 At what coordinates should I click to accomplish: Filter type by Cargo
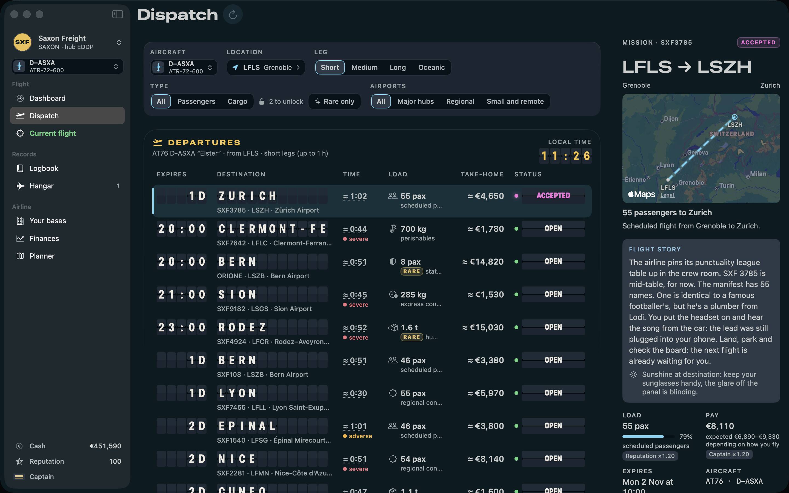click(x=237, y=101)
